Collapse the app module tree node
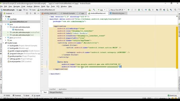180x101 pixels. (3, 17)
